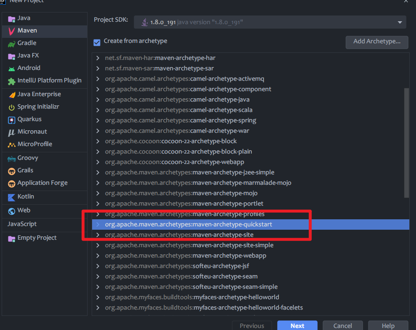The image size is (416, 330).
Task: Select maven-archetype-j2ee-simple archetype
Action: [x=251, y=172]
